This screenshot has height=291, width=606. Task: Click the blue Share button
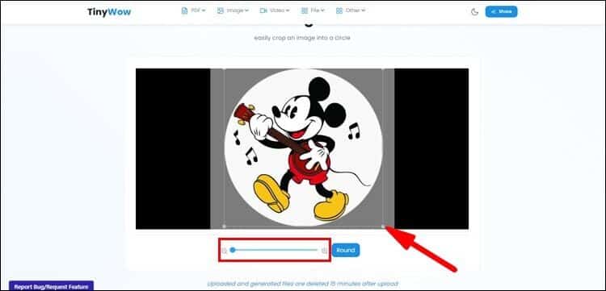[x=501, y=11]
